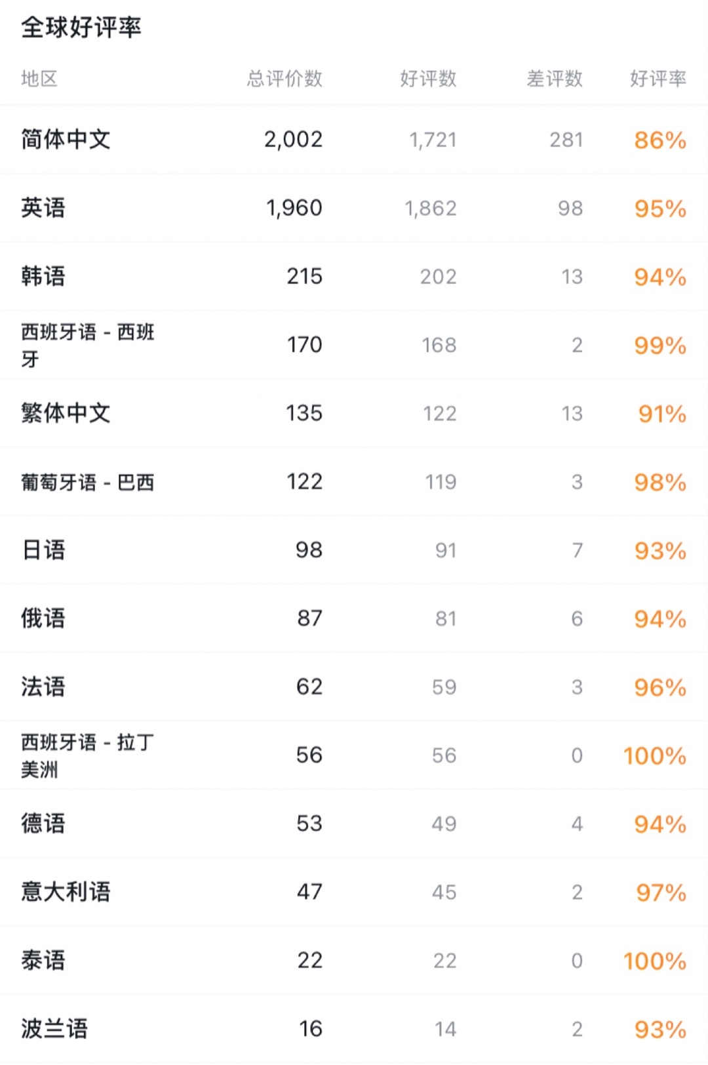This screenshot has width=708, height=1065.
Task: Open 西班牙语 - 拉丁美洲 row
Action: (87, 755)
